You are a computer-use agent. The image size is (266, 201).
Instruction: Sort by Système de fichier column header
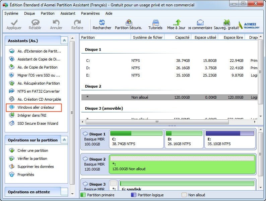(x=148, y=37)
